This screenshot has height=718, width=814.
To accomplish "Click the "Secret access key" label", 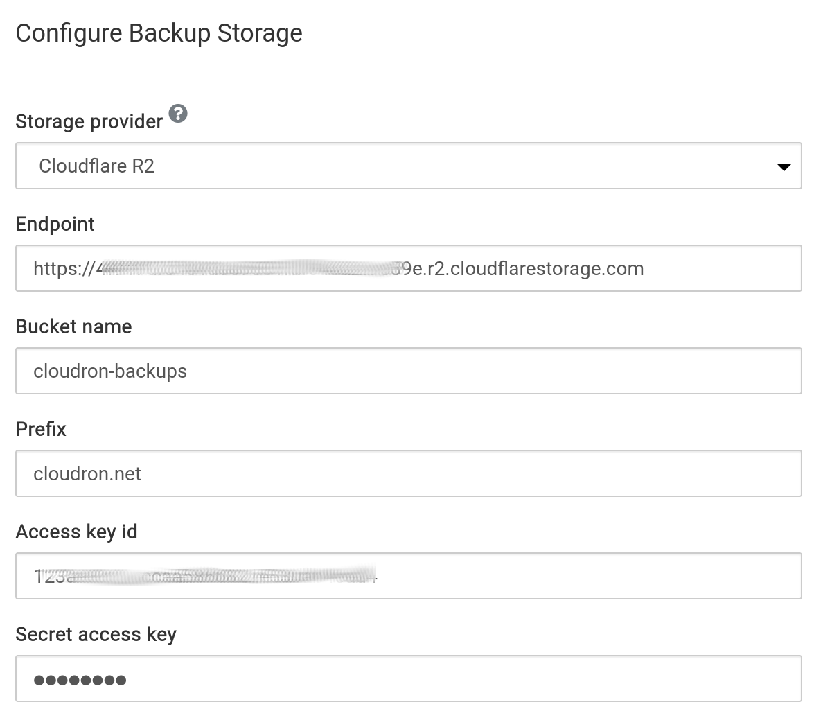I will tap(96, 634).
